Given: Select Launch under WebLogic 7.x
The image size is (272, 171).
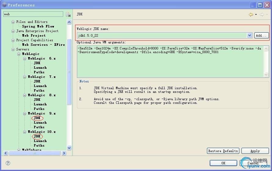Looking at the screenshot, I should (x=40, y=86).
